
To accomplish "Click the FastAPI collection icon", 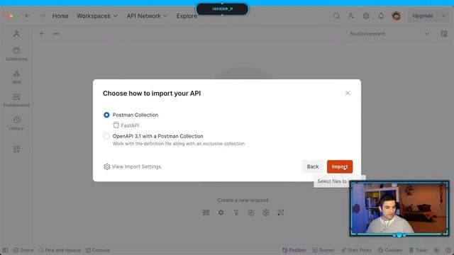I will pyautogui.click(x=116, y=125).
